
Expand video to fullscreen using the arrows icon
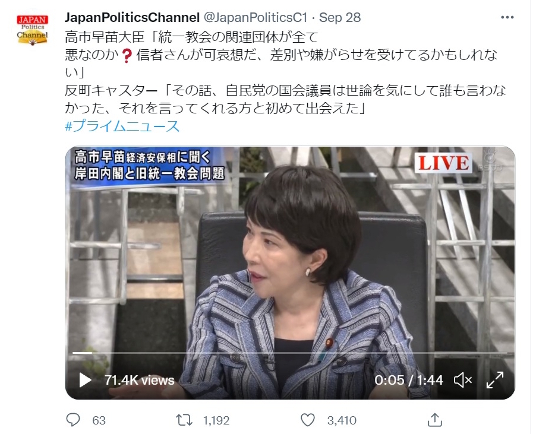pos(495,380)
